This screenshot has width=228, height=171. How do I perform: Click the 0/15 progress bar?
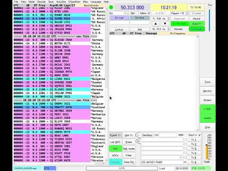(122, 168)
